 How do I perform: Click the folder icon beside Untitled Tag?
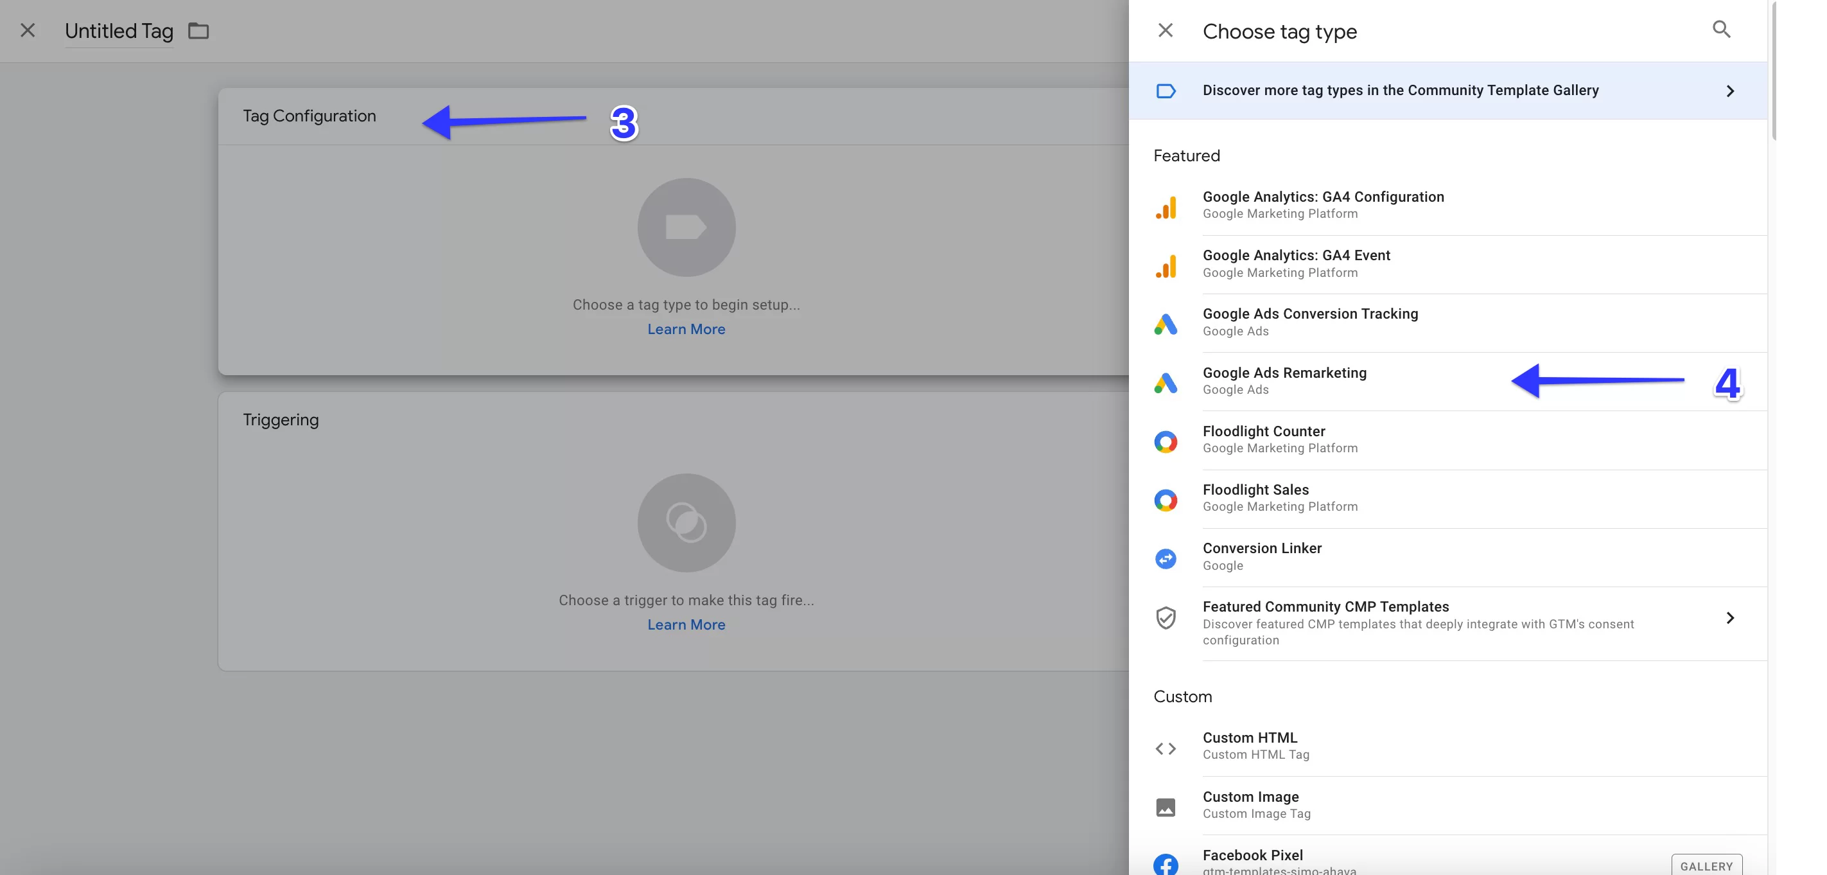(198, 30)
